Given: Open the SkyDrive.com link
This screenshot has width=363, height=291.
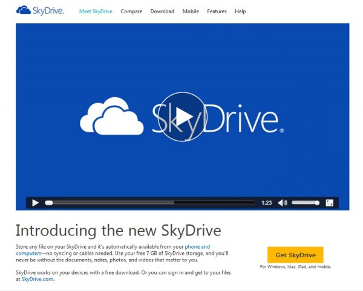Looking at the screenshot, I should pyautogui.click(x=38, y=279).
